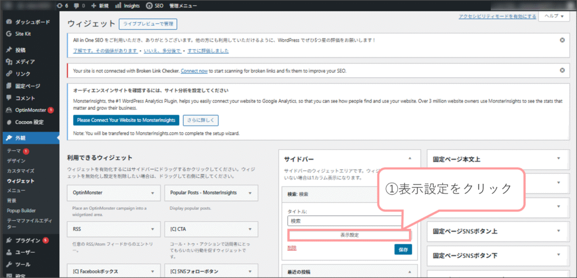Click the 保存 button in search widget
Screen dimensions: 577x278
tap(403, 249)
